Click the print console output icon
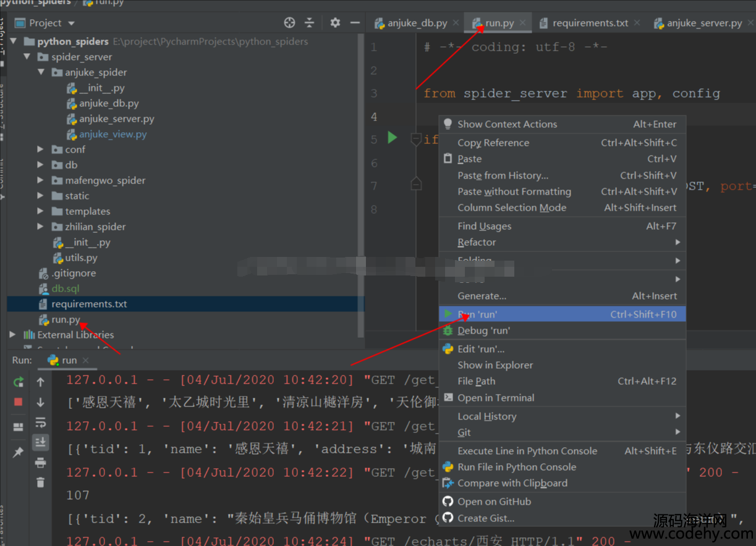756x546 pixels. click(x=41, y=463)
